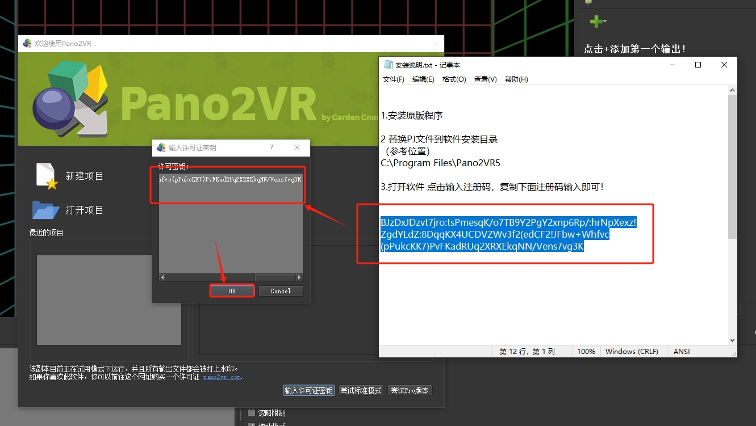Viewport: 756px width, 426px height.
Task: Click the '100%' zoom status in Notepad
Action: (586, 352)
